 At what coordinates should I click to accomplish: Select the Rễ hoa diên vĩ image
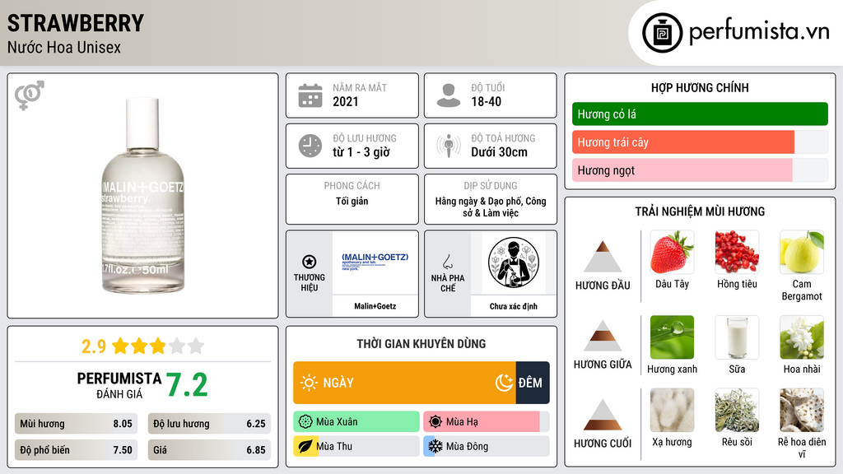[802, 410]
